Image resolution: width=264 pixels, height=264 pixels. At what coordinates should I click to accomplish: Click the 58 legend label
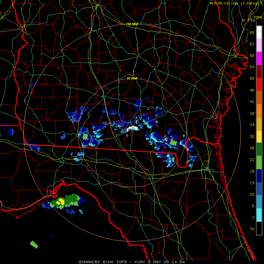coord(252,55)
